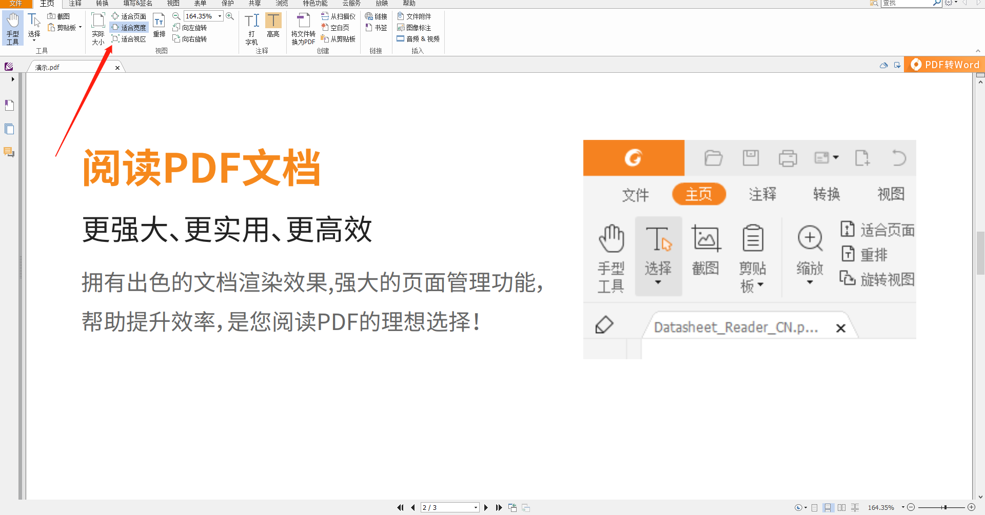Image resolution: width=985 pixels, height=515 pixels.
Task: Click the PDF转Word button
Action: pos(944,65)
